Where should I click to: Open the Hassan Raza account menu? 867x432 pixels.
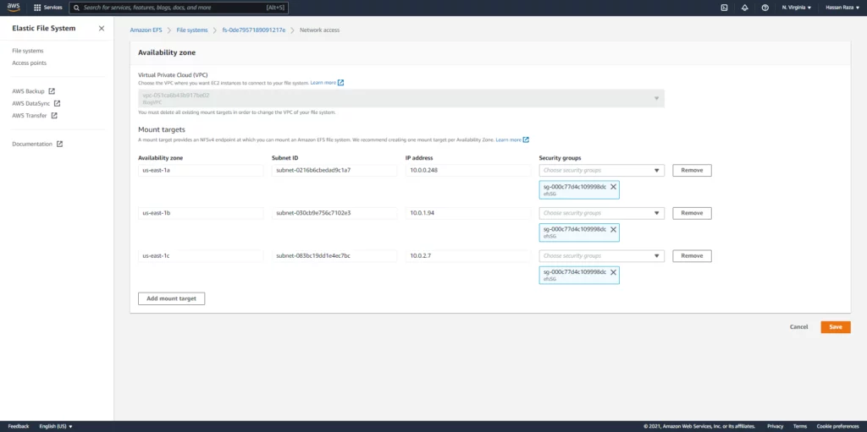(x=842, y=8)
